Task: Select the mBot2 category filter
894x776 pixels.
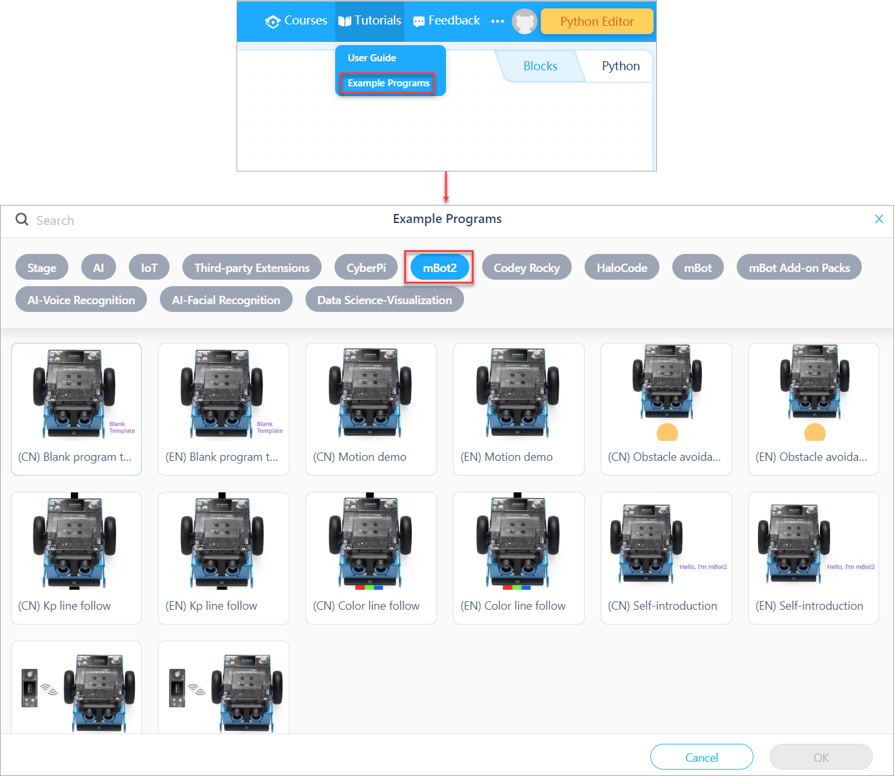Action: 440,268
